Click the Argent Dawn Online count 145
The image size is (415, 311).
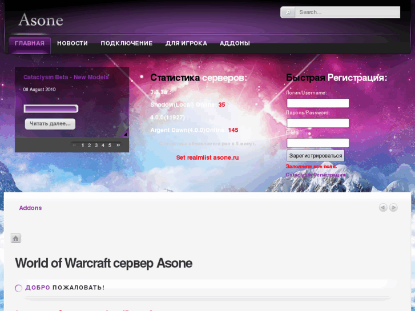(x=233, y=130)
